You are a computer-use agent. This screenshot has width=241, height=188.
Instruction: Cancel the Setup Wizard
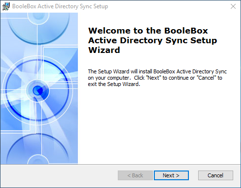coord(216,175)
